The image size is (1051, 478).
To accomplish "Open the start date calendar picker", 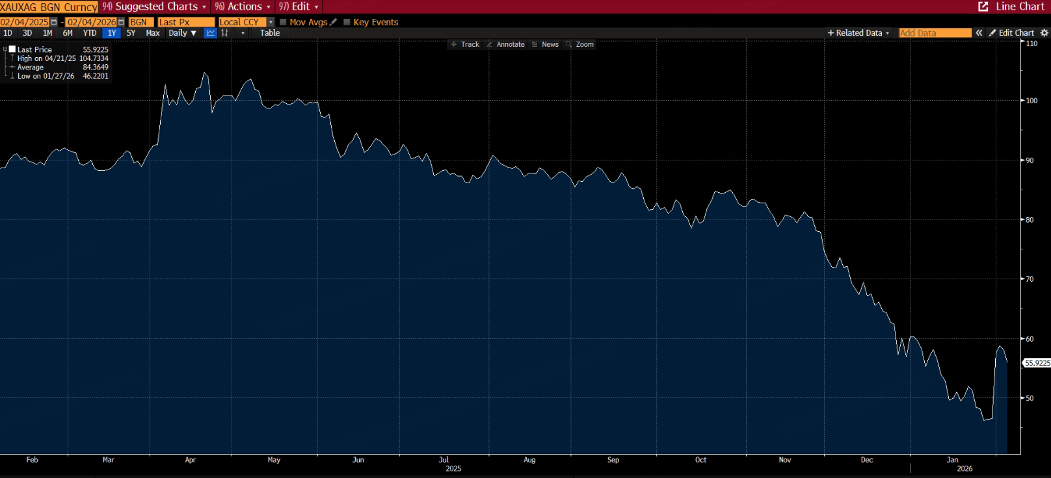I will click(x=54, y=22).
